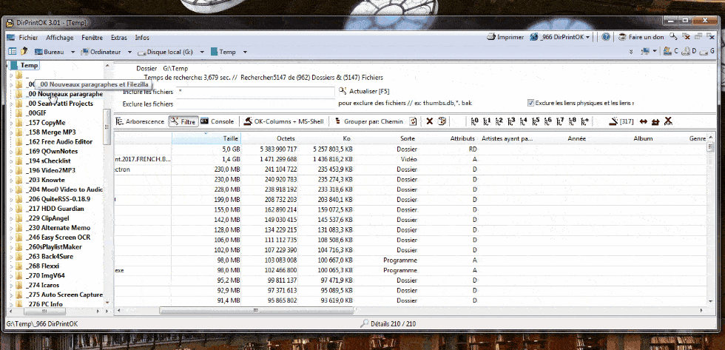
Task: Click the Inclure les fichiers input field
Action: coord(256,92)
